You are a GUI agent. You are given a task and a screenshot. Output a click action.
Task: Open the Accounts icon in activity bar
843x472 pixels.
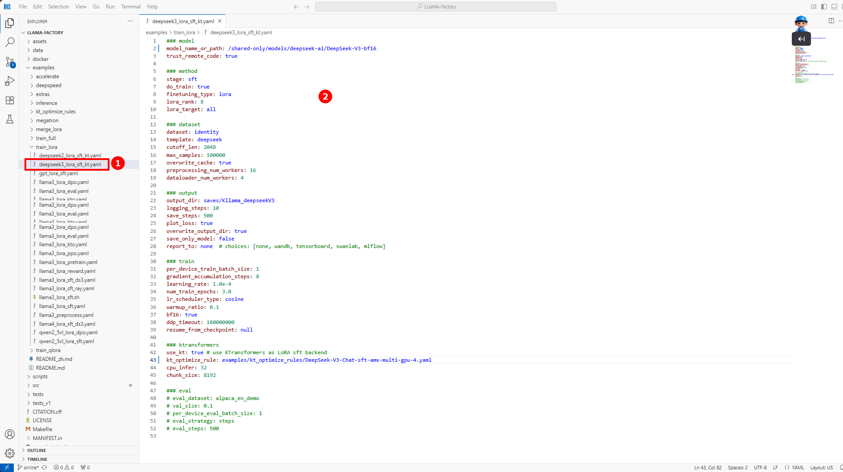[9, 434]
